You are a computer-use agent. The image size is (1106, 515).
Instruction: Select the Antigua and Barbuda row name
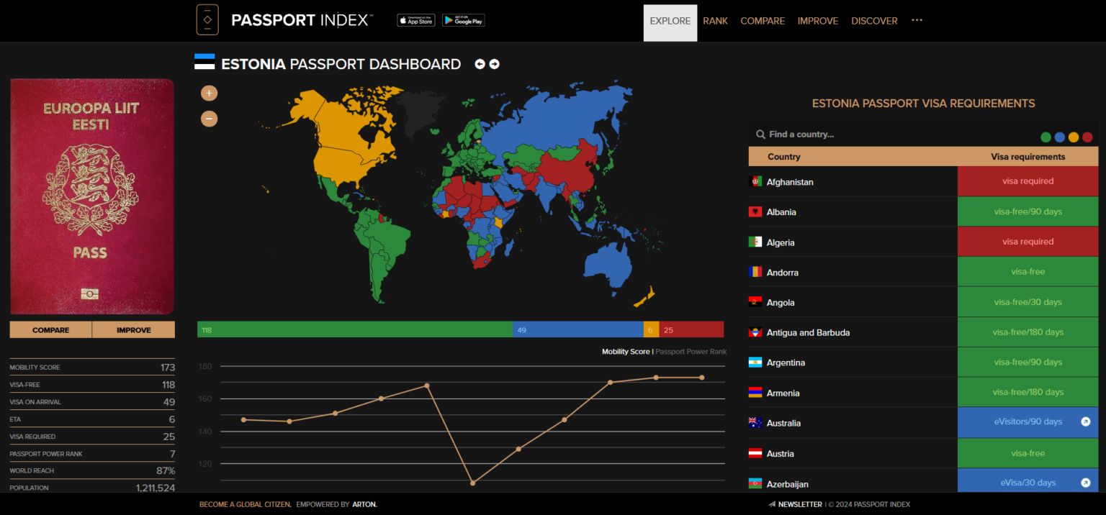[808, 332]
